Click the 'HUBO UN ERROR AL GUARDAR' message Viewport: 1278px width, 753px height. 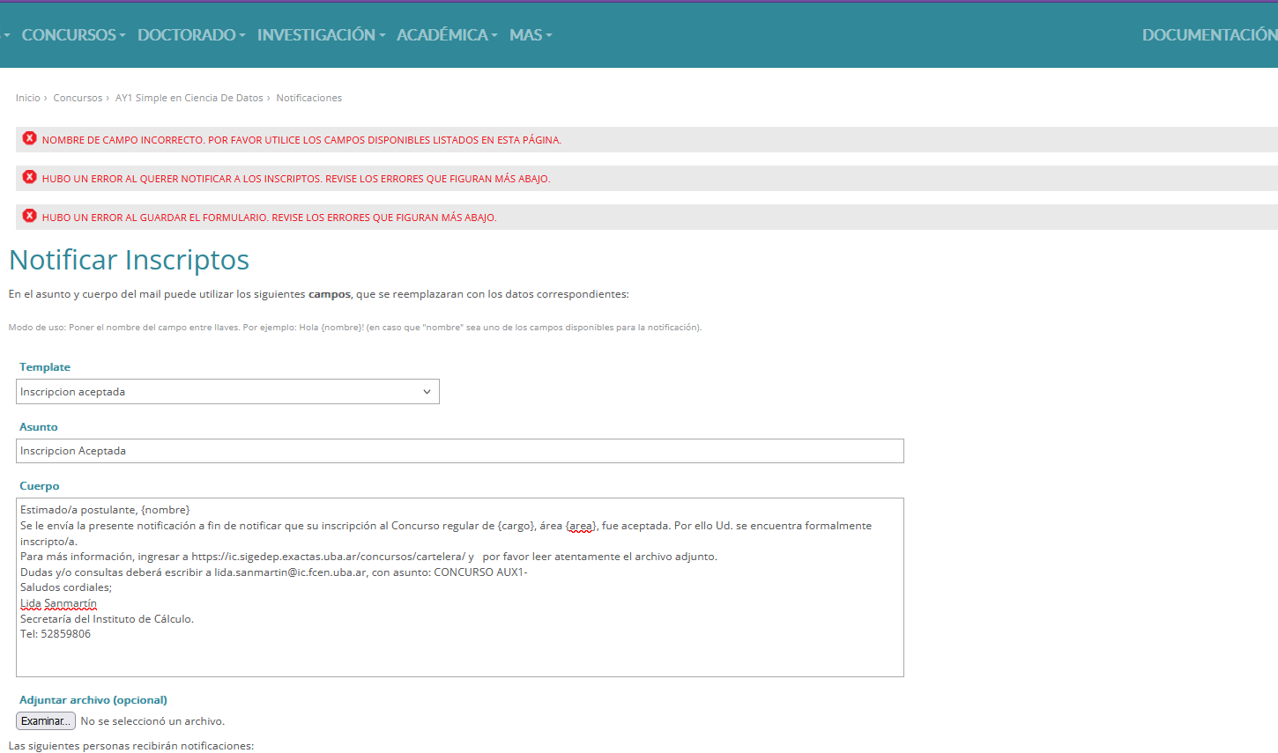point(270,218)
